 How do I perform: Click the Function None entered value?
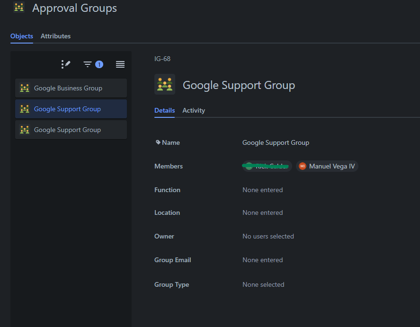click(x=262, y=190)
